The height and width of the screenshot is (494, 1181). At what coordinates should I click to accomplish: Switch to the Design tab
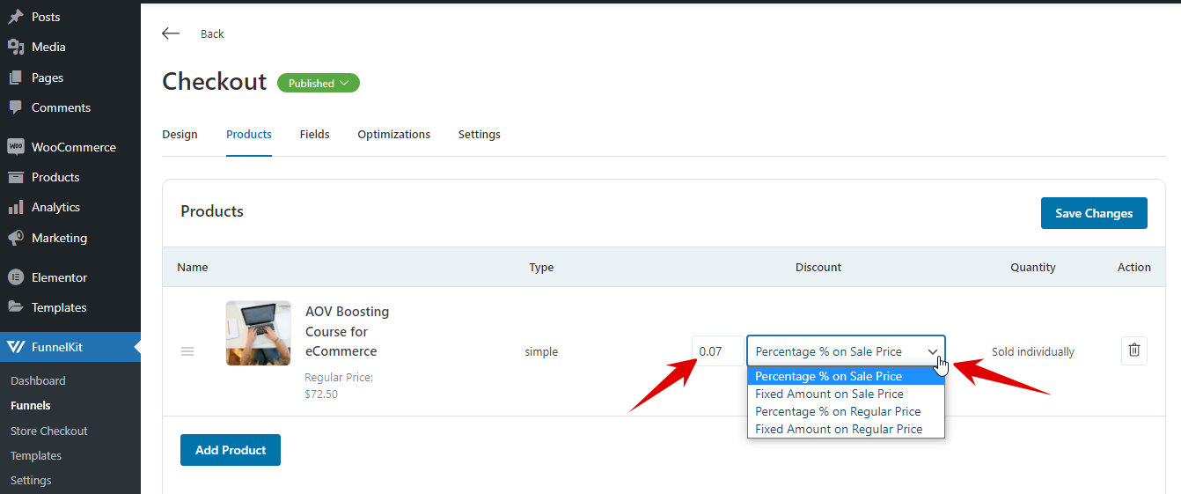coord(180,135)
